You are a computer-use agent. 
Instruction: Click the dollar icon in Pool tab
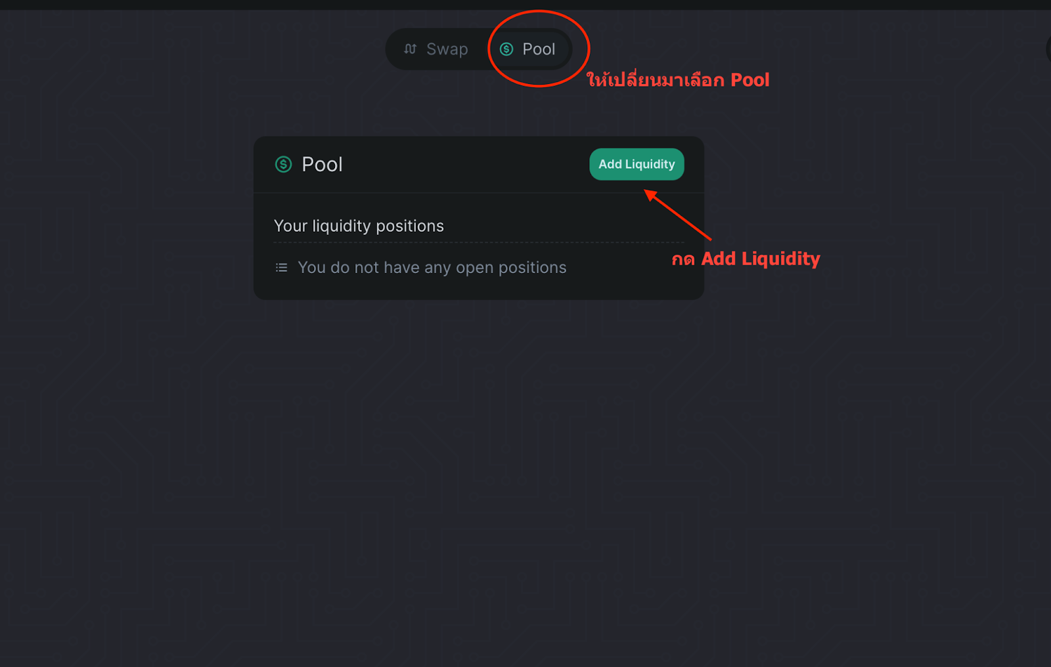click(x=506, y=49)
